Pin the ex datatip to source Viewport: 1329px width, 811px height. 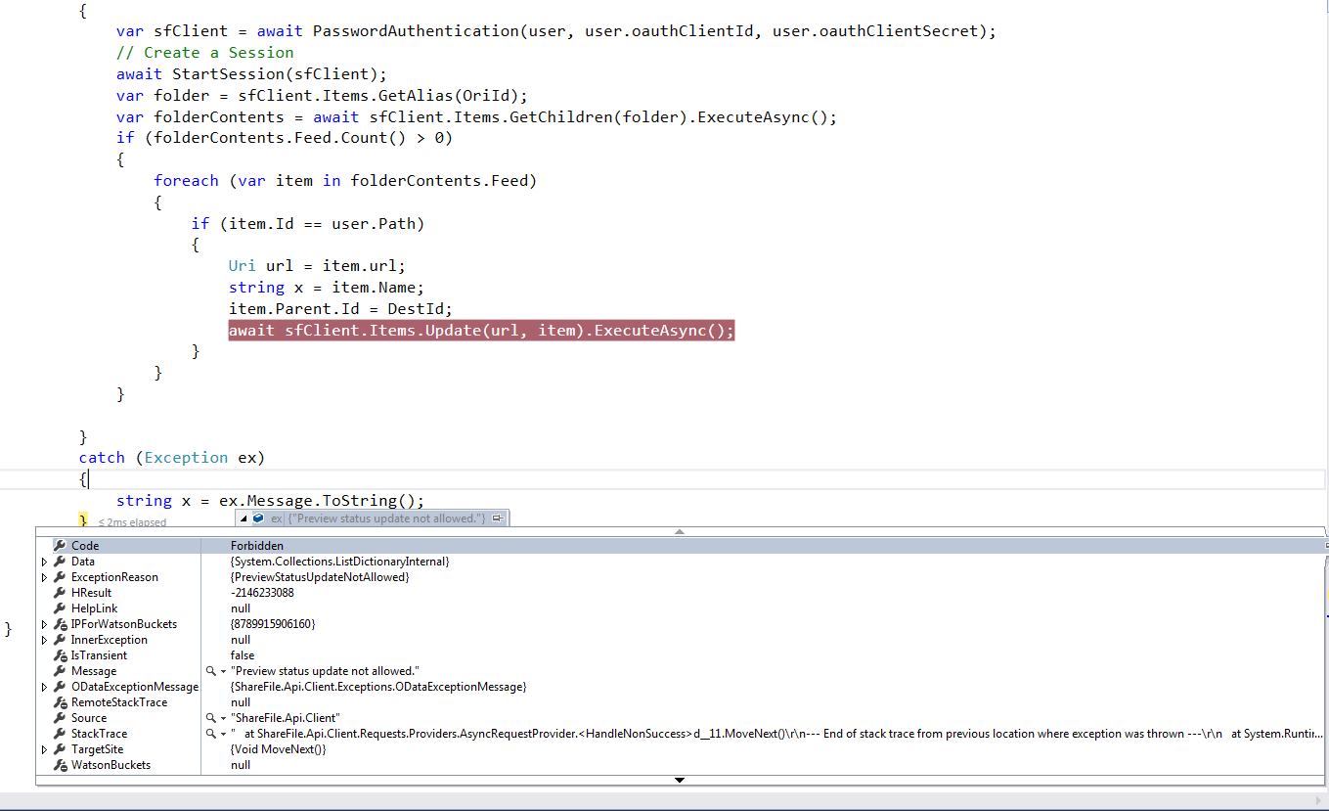pyautogui.click(x=497, y=518)
